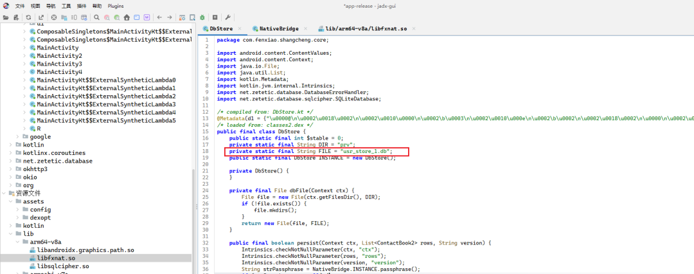
Task: Expand the okhttp3 package node
Action: pyautogui.click(x=11, y=169)
